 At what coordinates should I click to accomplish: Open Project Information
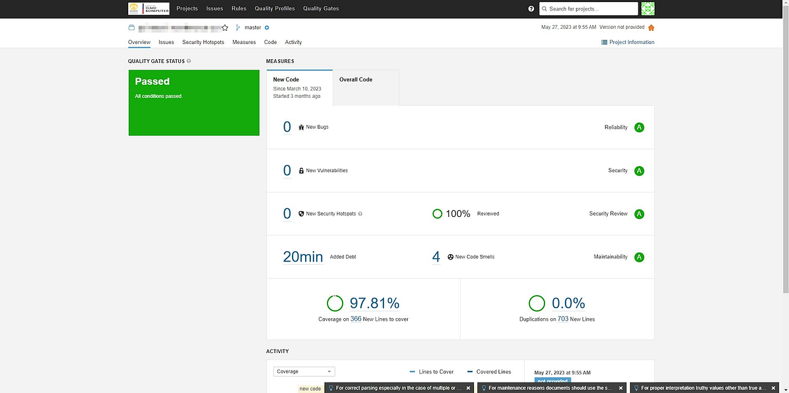point(628,41)
